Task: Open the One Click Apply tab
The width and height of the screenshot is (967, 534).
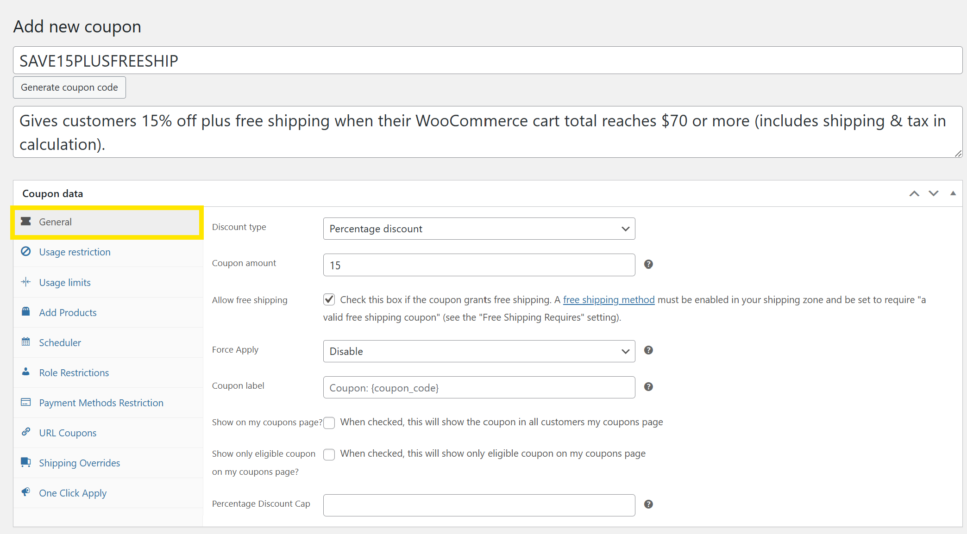Action: (108, 493)
